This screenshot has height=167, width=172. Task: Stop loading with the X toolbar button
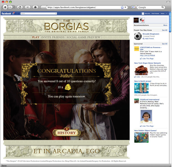pos(28,7)
